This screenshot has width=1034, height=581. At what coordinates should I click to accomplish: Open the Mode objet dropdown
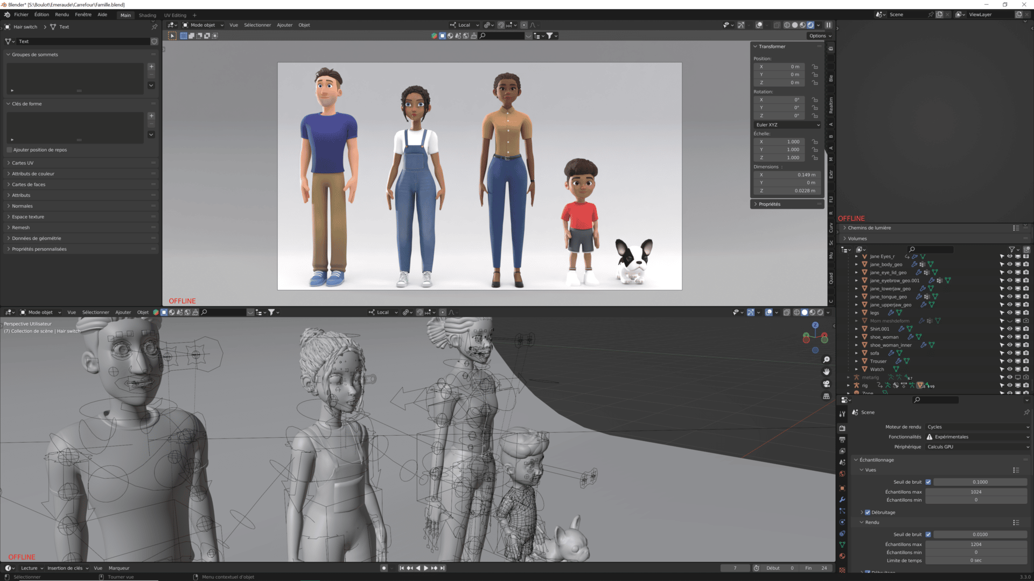pos(204,25)
